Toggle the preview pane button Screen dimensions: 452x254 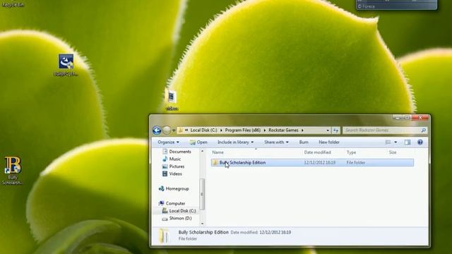click(408, 143)
